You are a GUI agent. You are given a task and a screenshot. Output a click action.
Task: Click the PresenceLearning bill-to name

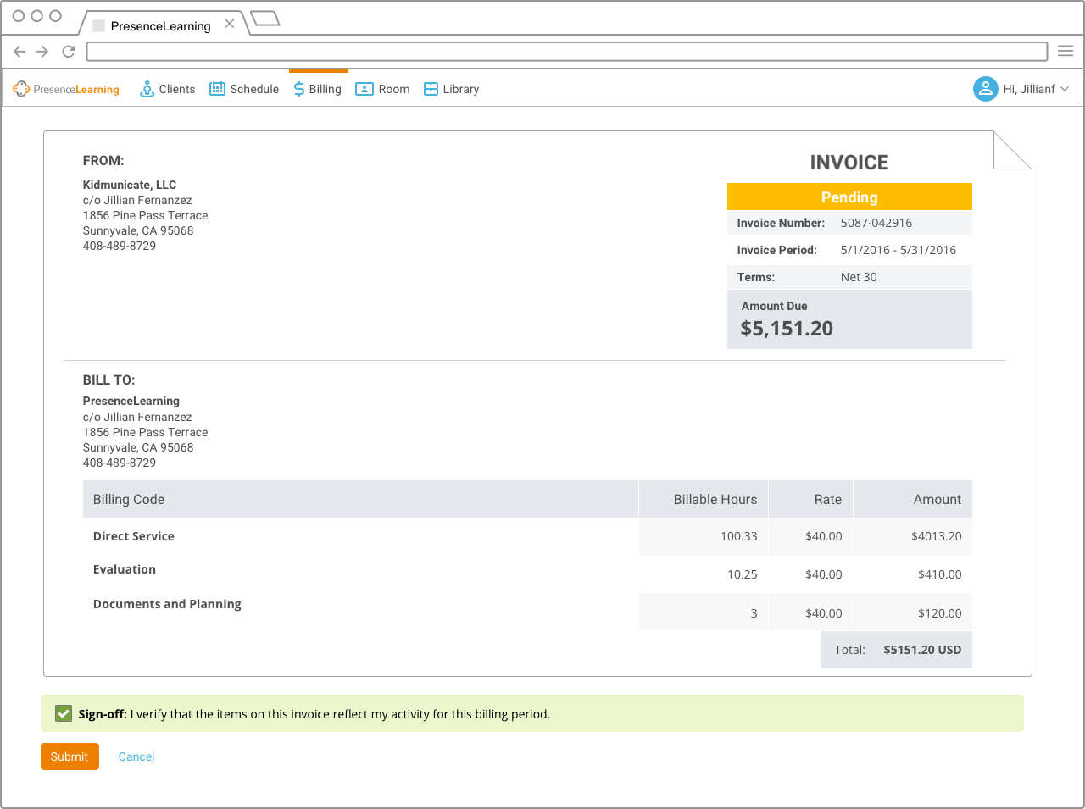coord(131,401)
